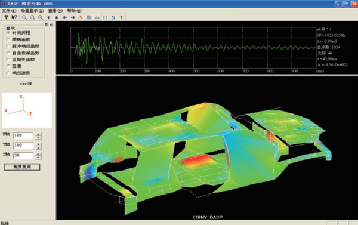
Task: Click the right arrow toolbar icon
Action: pyautogui.click(x=73, y=17)
